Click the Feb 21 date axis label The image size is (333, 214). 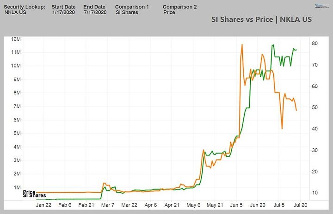[x=86, y=205]
